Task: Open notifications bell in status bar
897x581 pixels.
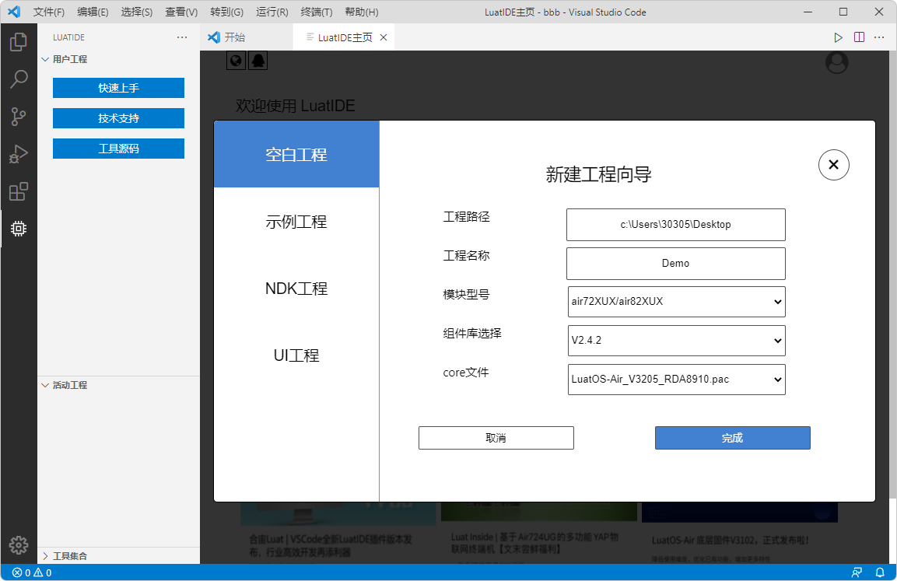Action: coord(880,572)
